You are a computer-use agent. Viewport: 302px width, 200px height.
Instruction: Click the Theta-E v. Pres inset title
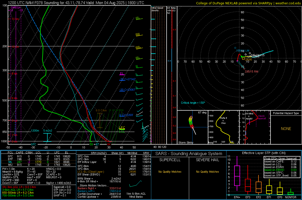223,120
